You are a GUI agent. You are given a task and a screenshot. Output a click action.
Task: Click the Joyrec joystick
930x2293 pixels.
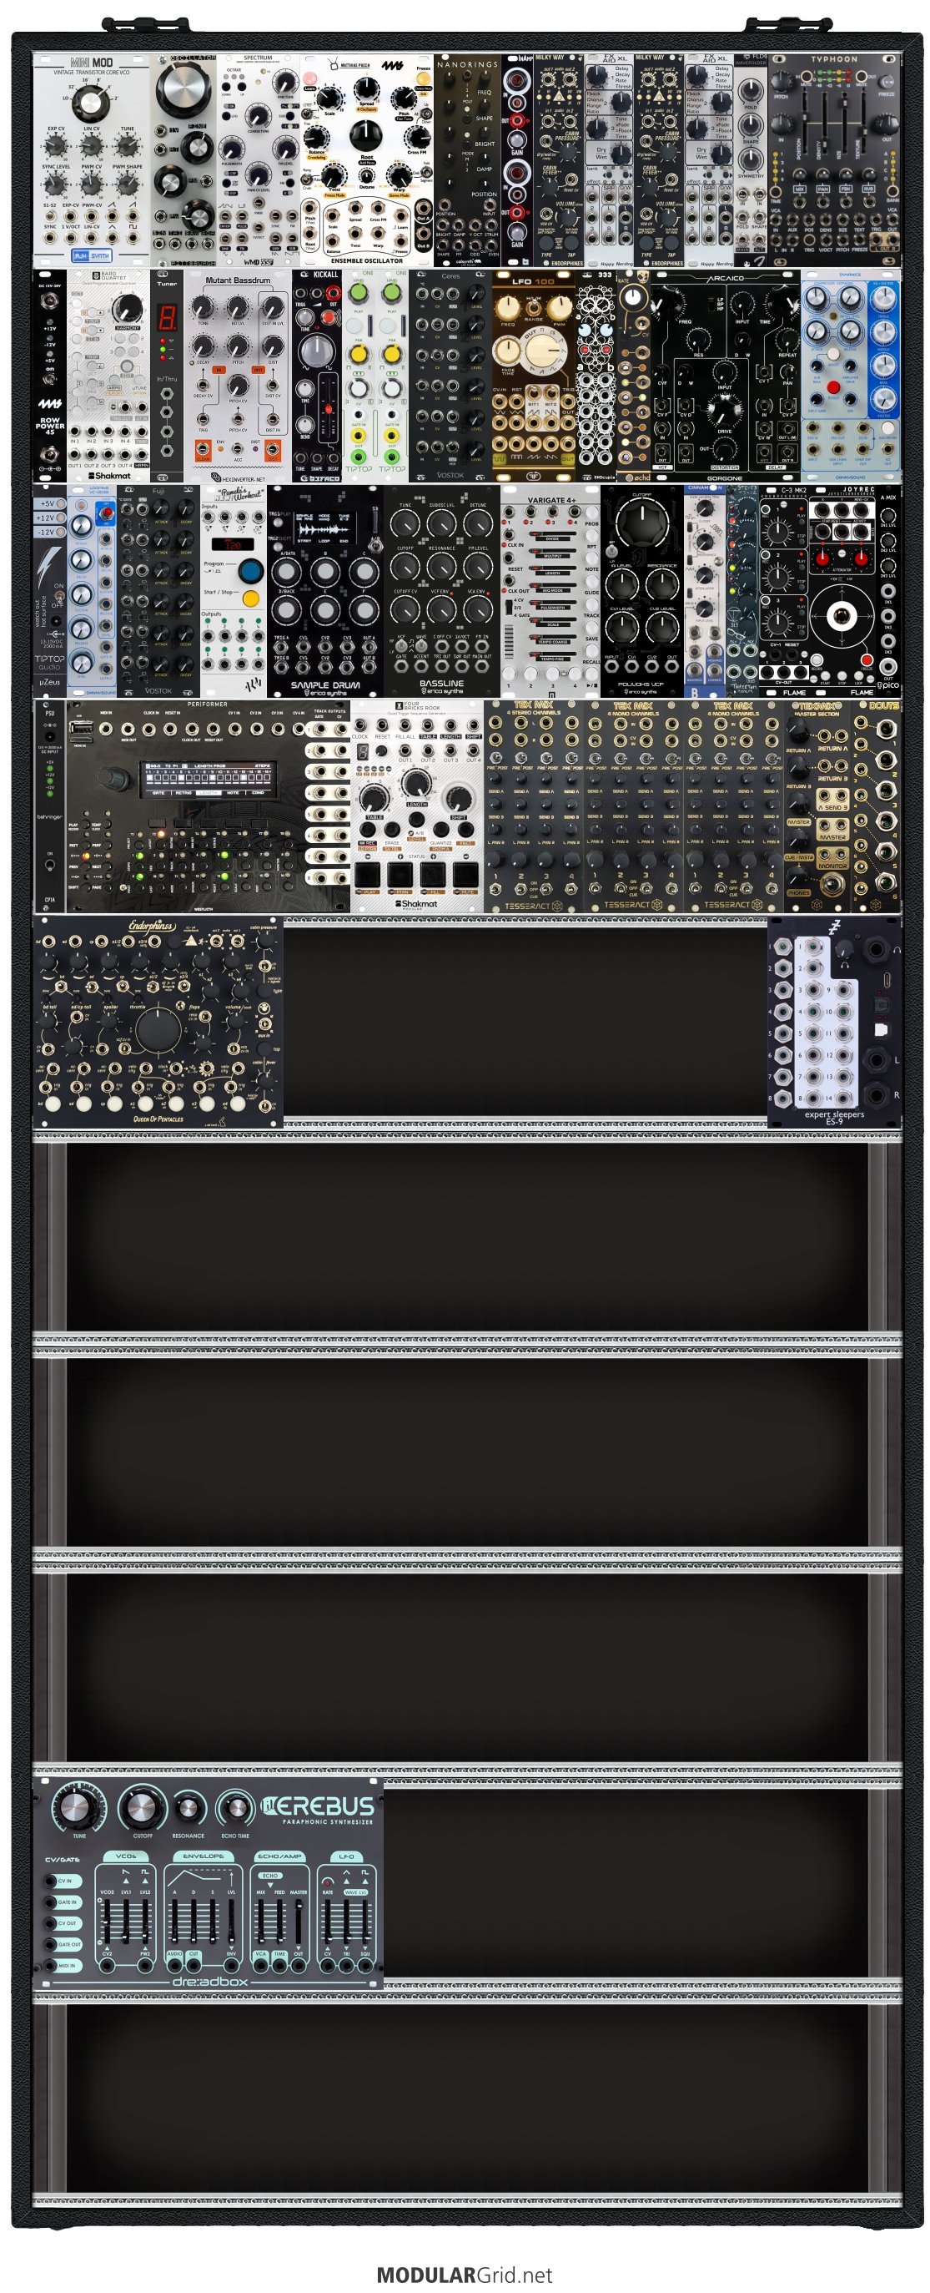841,616
